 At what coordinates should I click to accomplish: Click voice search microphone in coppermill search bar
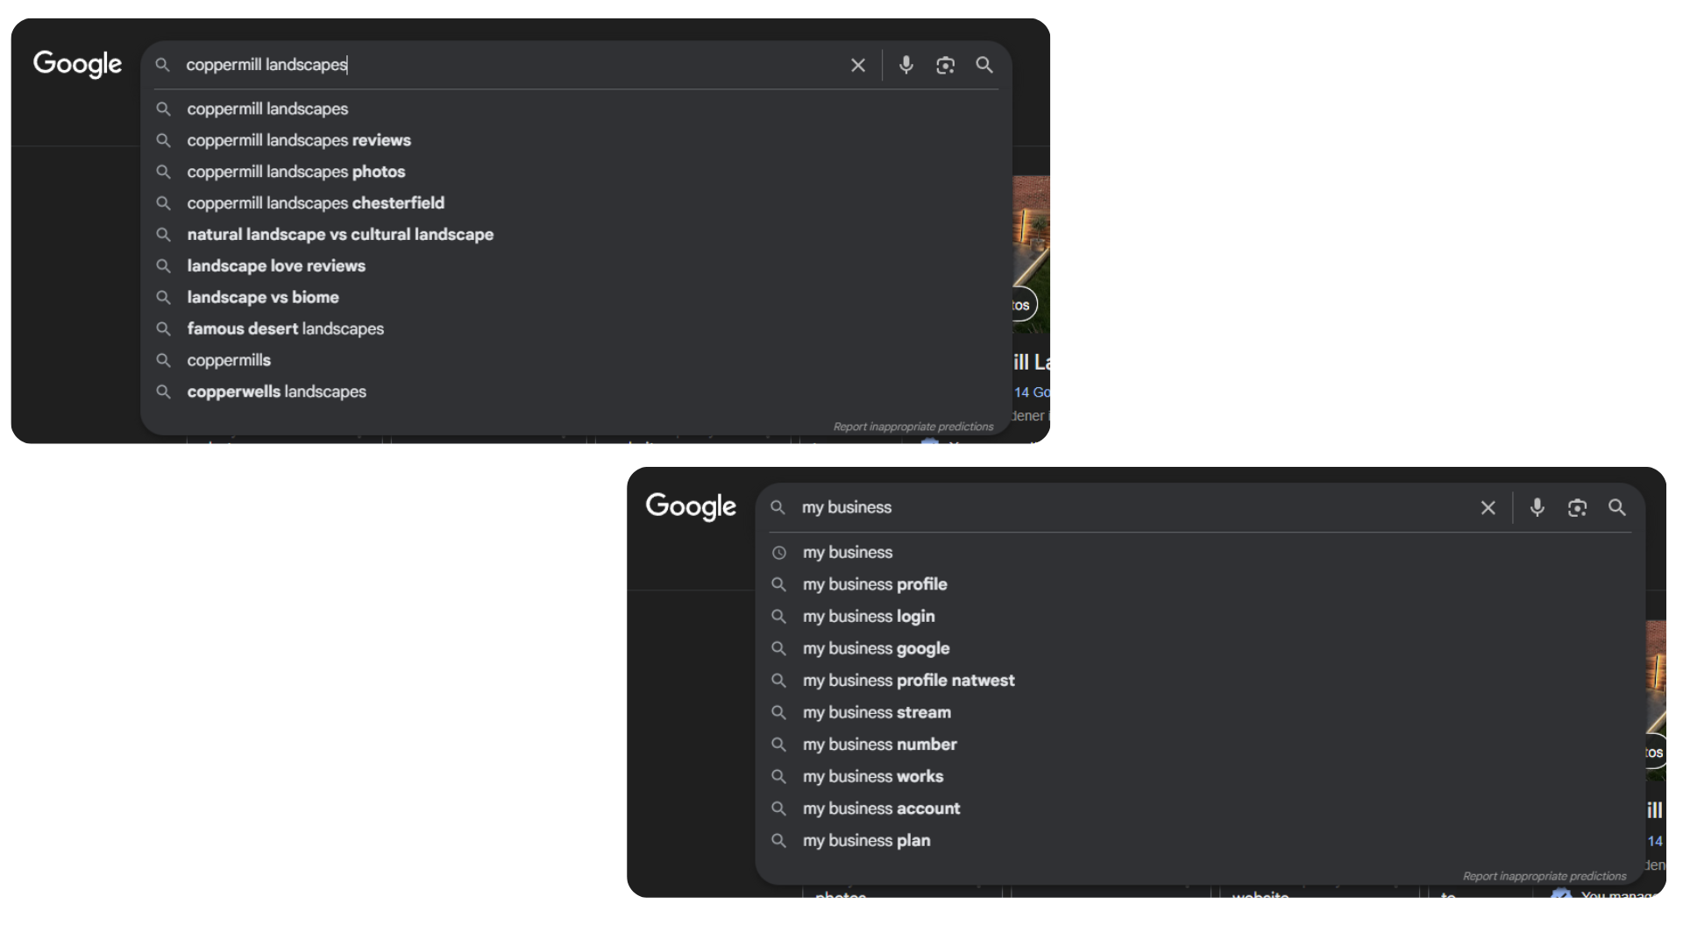906,65
